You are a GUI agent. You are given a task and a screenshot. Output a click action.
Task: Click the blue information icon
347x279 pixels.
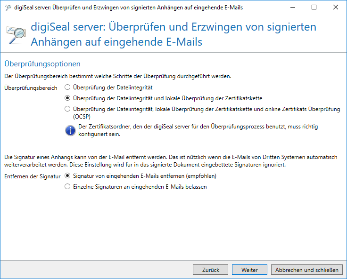[x=70, y=130]
